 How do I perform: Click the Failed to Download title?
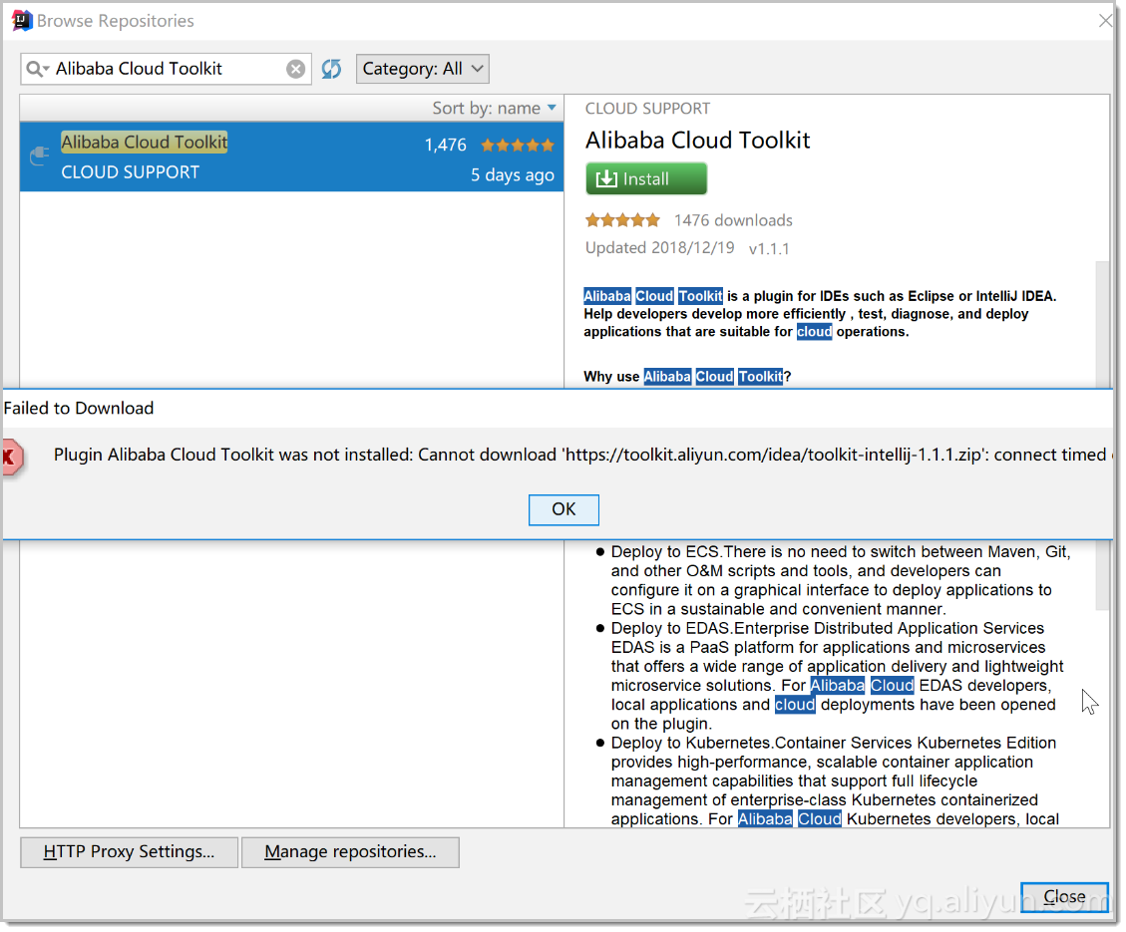coord(78,409)
